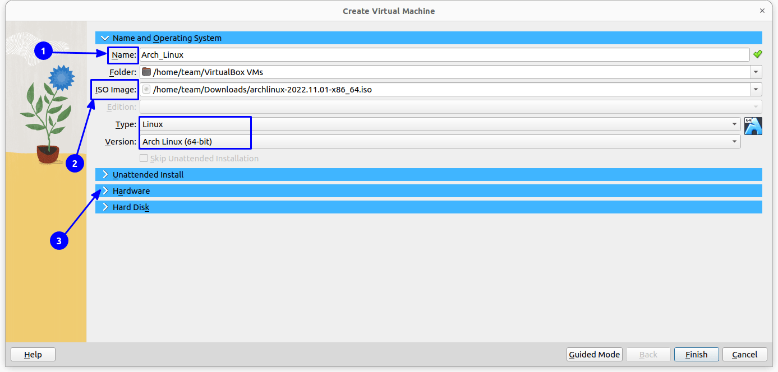This screenshot has height=372, width=778.
Task: Open the Type dropdown showing Linux
Action: 735,124
